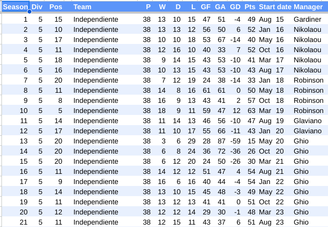
Task: Click the Season column header cell
Action: pyautogui.click(x=15, y=7)
